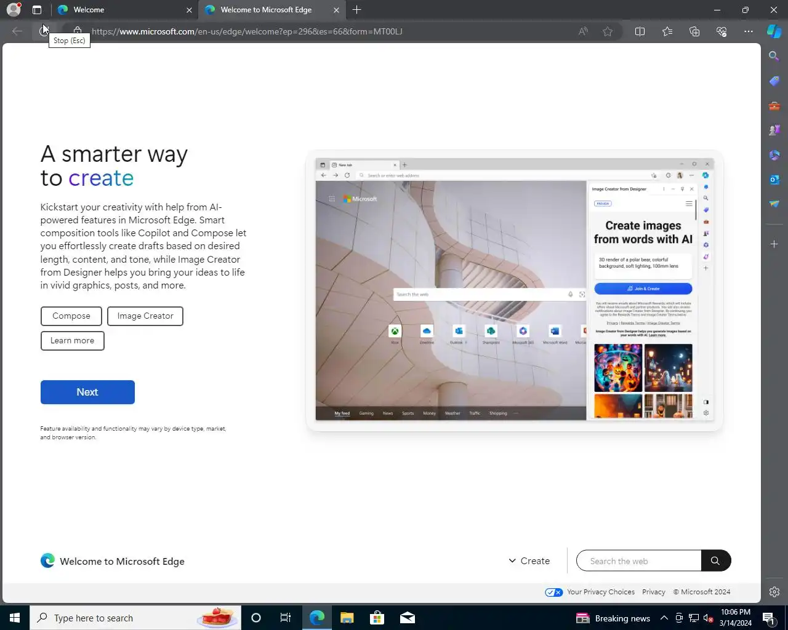Click the Edge logo in the page footer
This screenshot has height=630, width=788.
click(x=47, y=560)
